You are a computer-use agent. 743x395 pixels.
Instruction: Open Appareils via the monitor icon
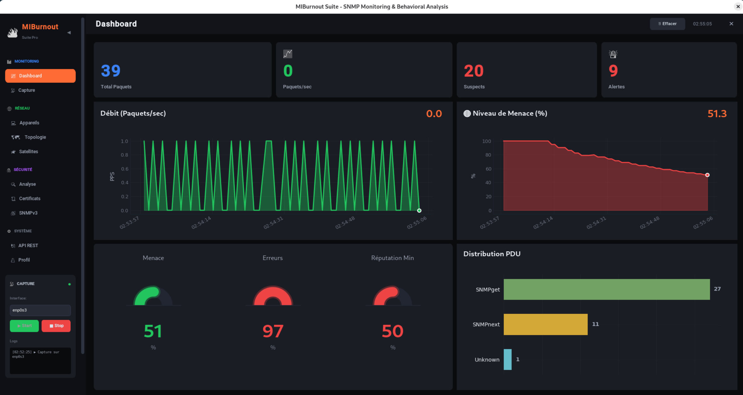coord(13,123)
